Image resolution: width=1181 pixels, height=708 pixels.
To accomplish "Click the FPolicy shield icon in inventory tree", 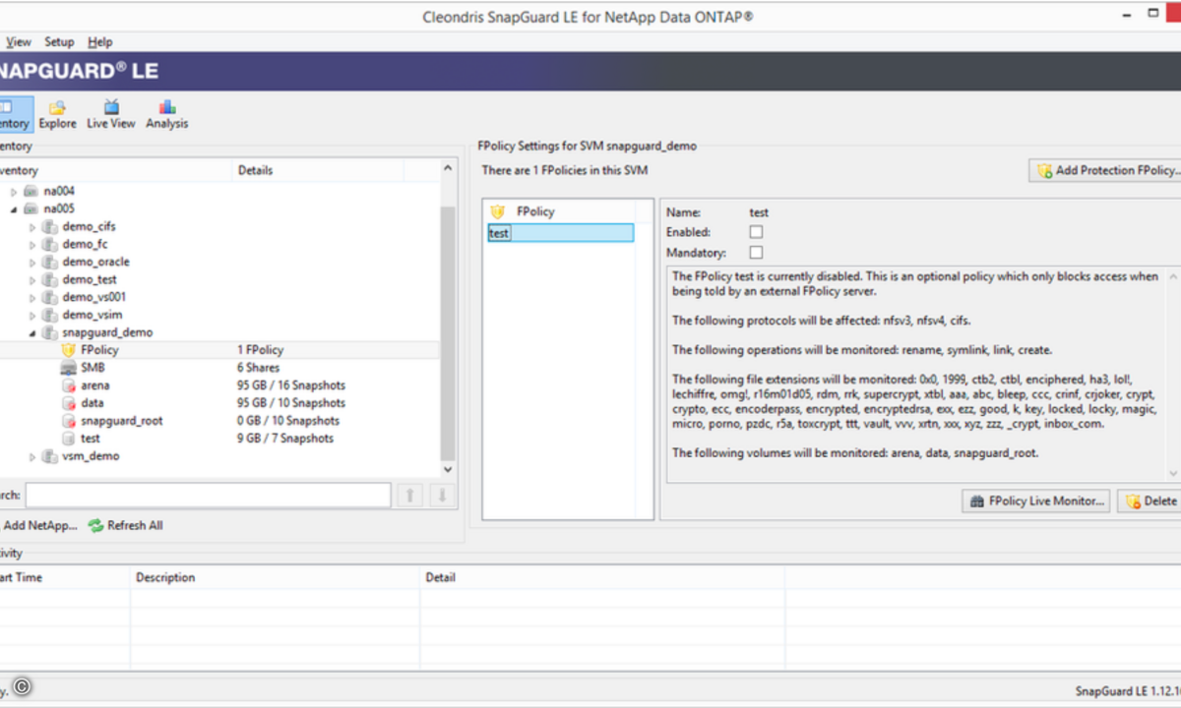I will click(x=68, y=350).
